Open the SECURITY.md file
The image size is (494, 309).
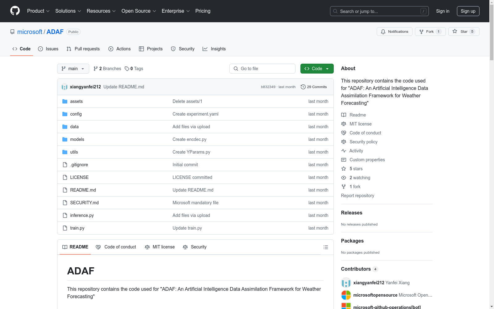(x=84, y=203)
